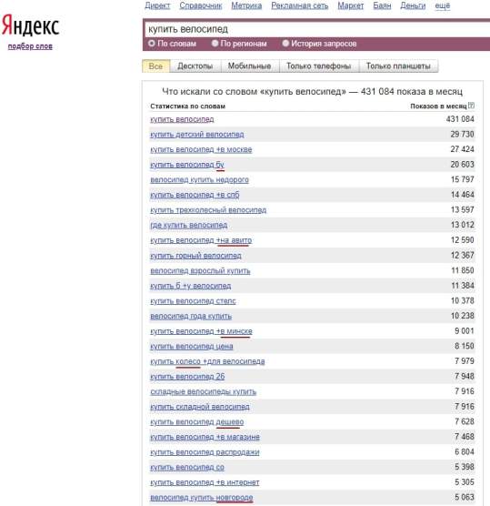The width and height of the screenshot is (490, 506).
Task: Select the История запросов radio button
Action: pos(285,43)
